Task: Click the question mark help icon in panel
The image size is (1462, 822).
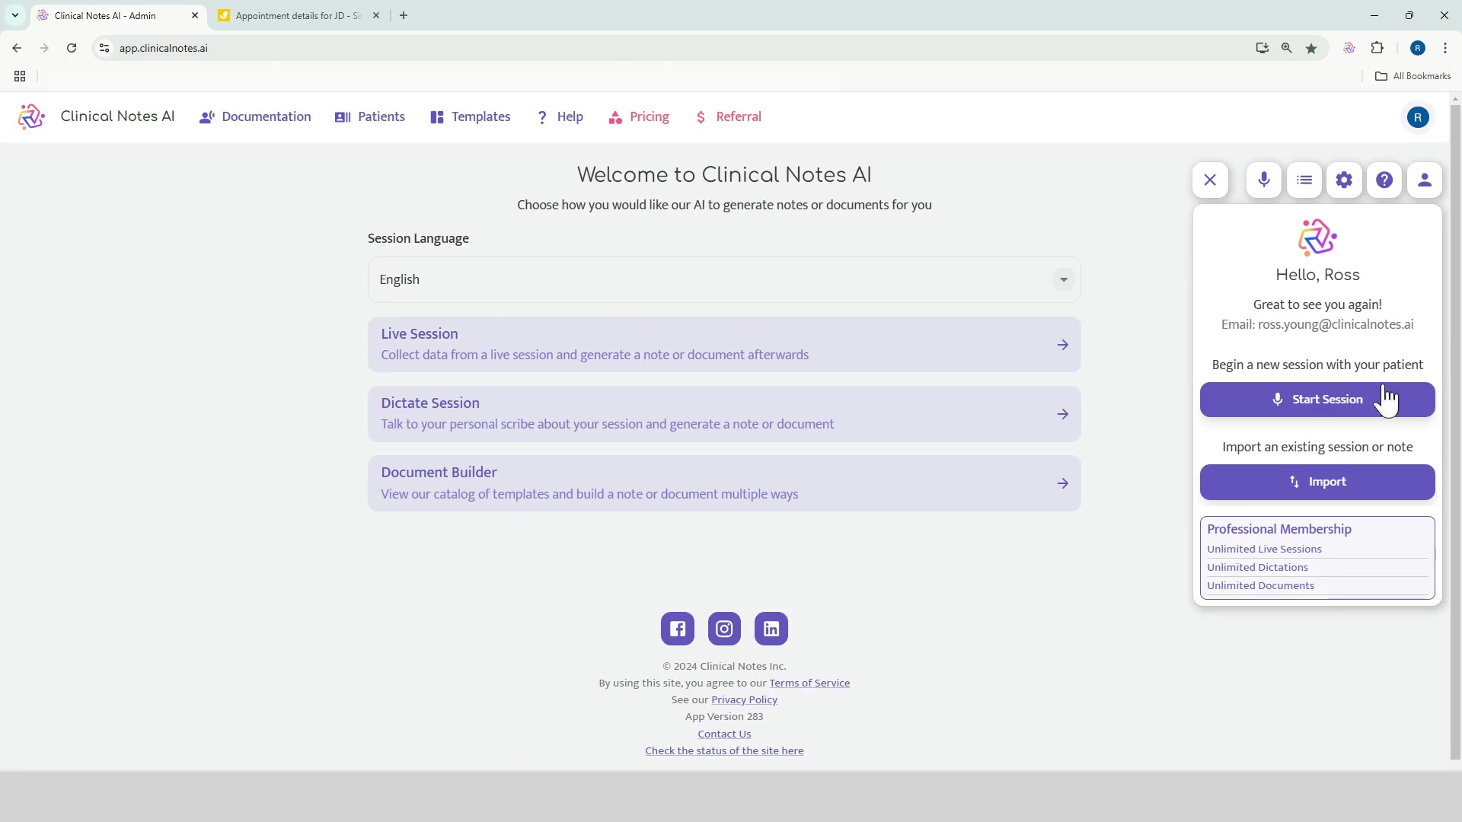Action: [1384, 180]
